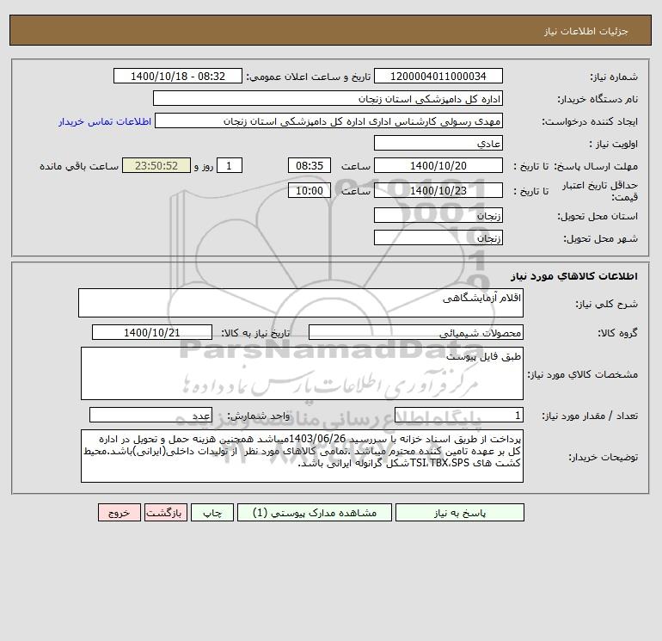The image size is (662, 641).
Task: Open 'اطلاعات تماس خریدار' link
Action: pyautogui.click(x=105, y=121)
